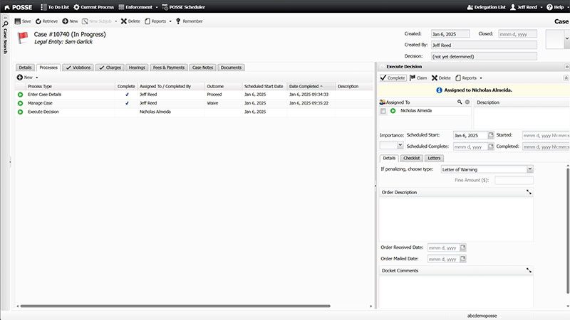Click the Retrieve refresh icon

point(38,21)
